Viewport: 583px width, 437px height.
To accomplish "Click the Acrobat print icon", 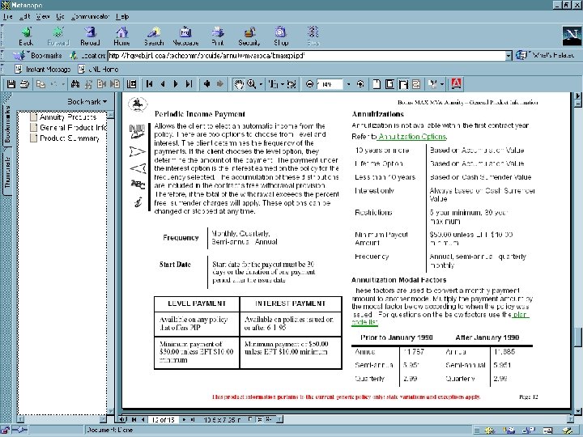I will pyautogui.click(x=24, y=84).
